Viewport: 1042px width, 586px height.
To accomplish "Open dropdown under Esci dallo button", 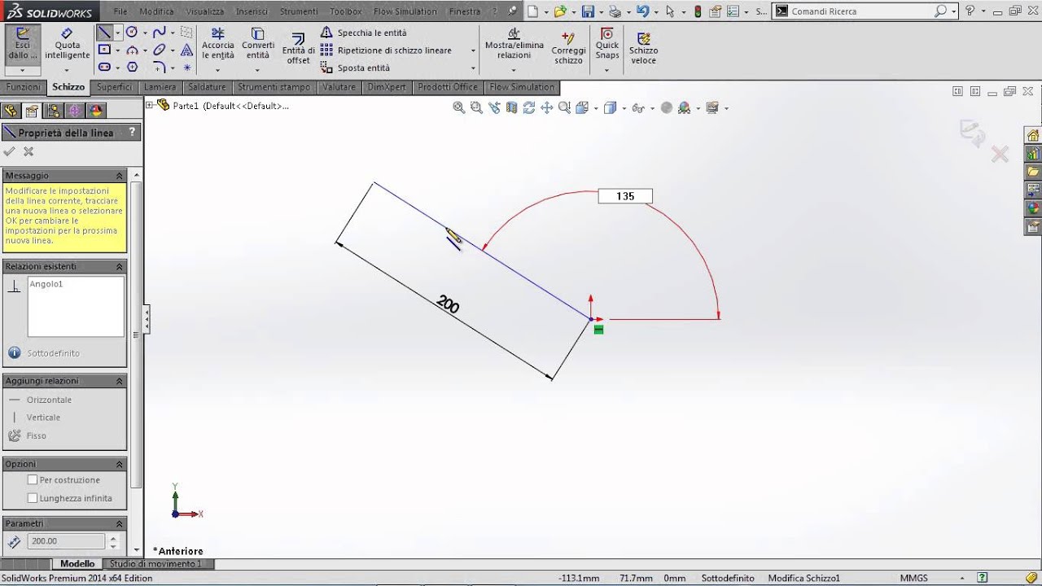I will (23, 70).
